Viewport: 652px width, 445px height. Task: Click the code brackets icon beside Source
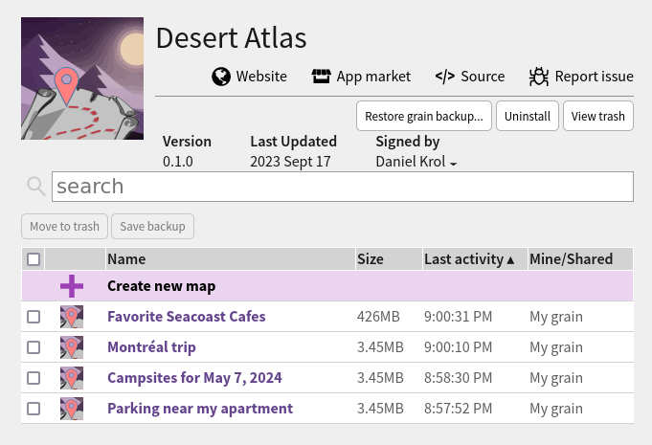tap(445, 77)
